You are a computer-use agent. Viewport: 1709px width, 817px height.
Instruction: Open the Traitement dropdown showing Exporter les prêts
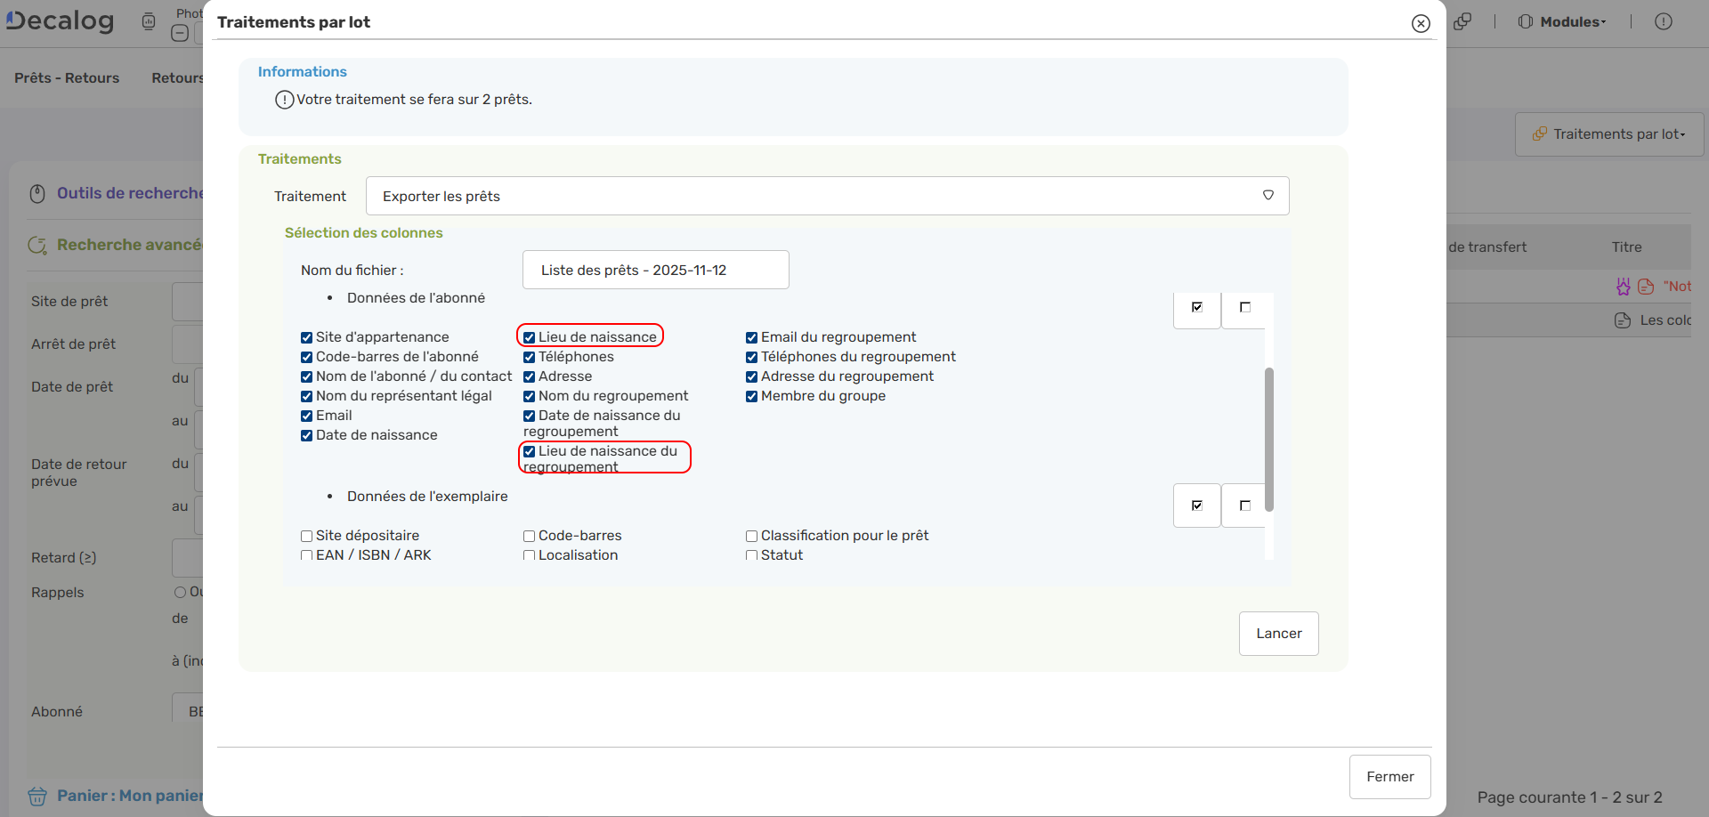826,196
